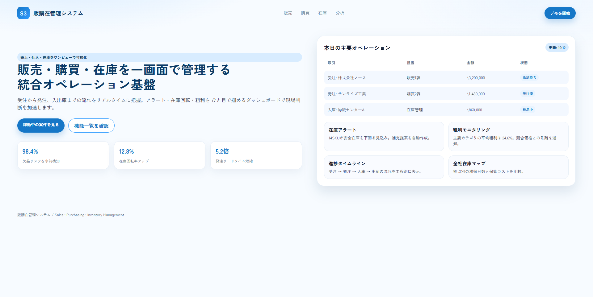This screenshot has height=297, width=593.
Task: Open the 販売 navigation menu item
Action: point(288,13)
